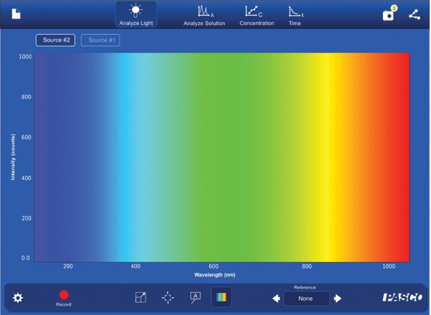The image size is (431, 315).
Task: Activate the crosshair coordinate tool
Action: tap(168, 298)
